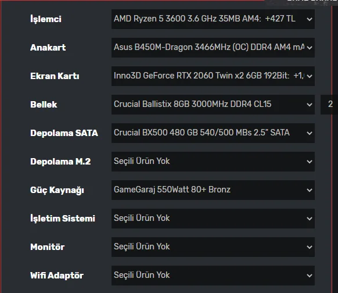Open the Wifi Adaptör dropdown list

pyautogui.click(x=213, y=276)
